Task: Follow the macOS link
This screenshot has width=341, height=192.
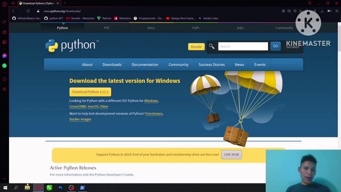Action: click(x=93, y=107)
